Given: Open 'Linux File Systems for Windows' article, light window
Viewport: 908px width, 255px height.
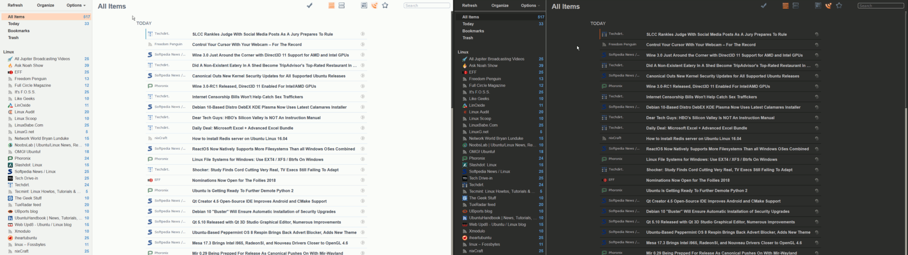Looking at the screenshot, I should (x=258, y=160).
